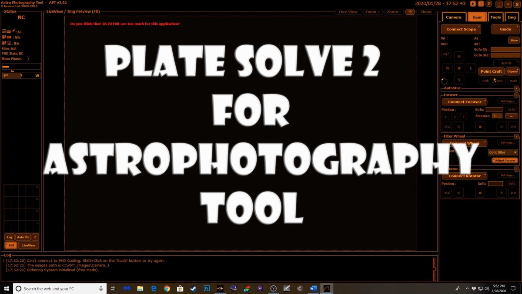Open Microsoft Store from the taskbar
This screenshot has width=522, height=294.
pyautogui.click(x=180, y=288)
